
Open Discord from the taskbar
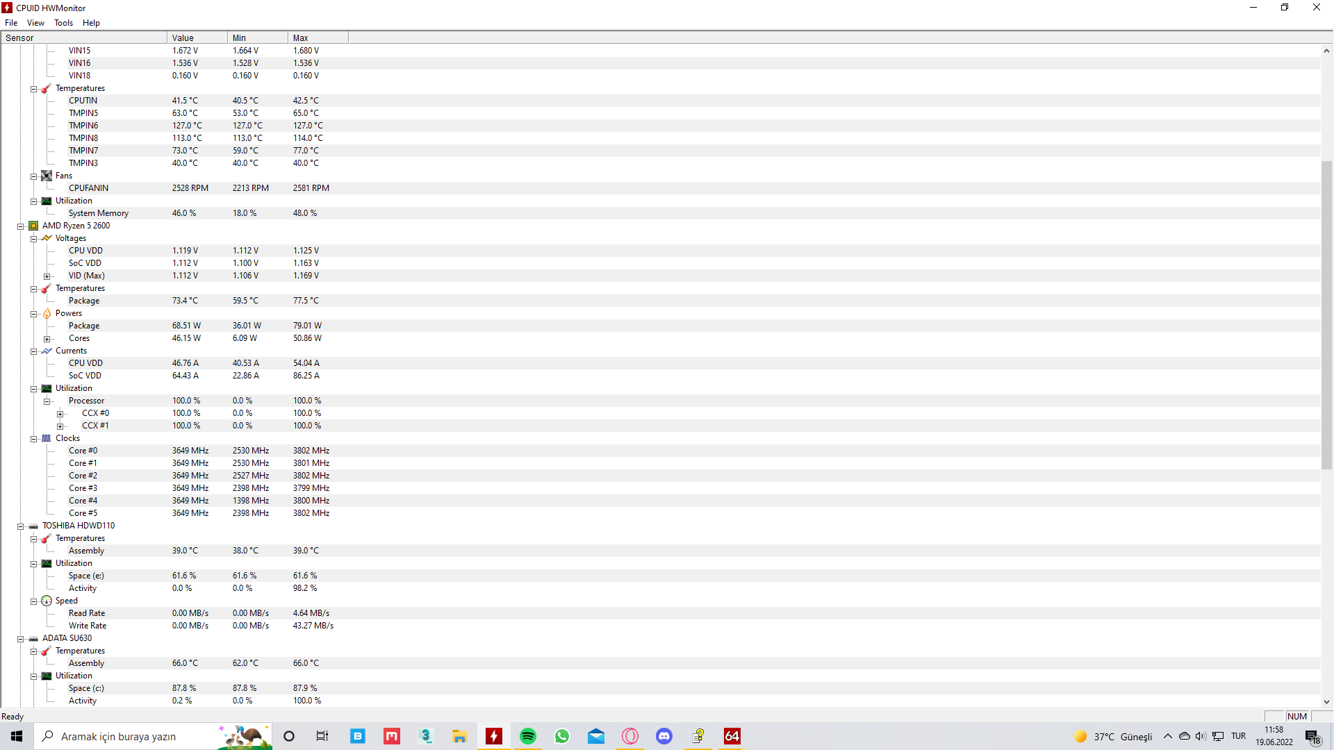[664, 736]
